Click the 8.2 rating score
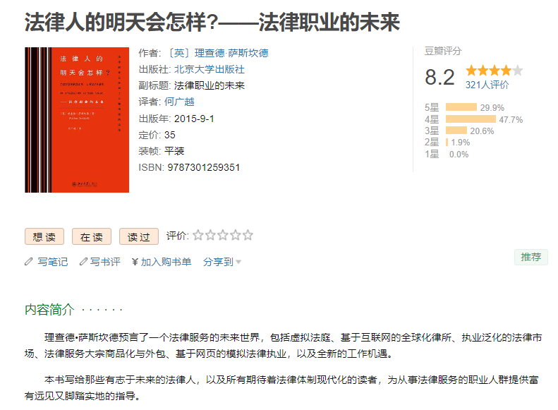This screenshot has height=410, width=558. coord(439,77)
